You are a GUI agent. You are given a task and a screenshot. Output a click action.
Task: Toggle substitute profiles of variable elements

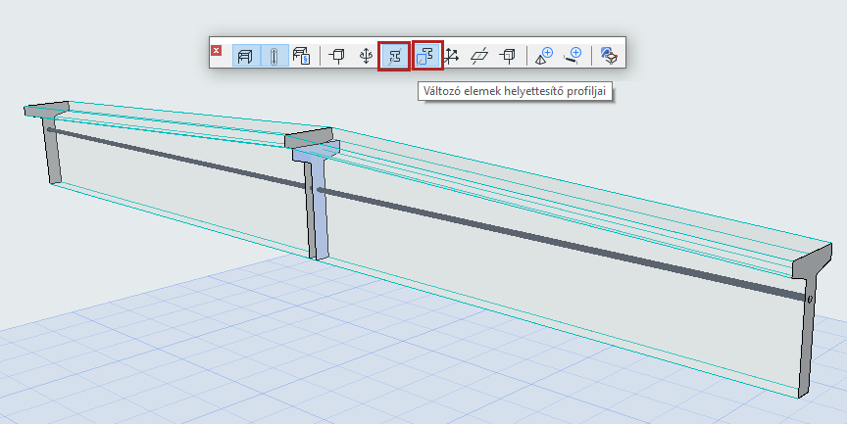(427, 56)
